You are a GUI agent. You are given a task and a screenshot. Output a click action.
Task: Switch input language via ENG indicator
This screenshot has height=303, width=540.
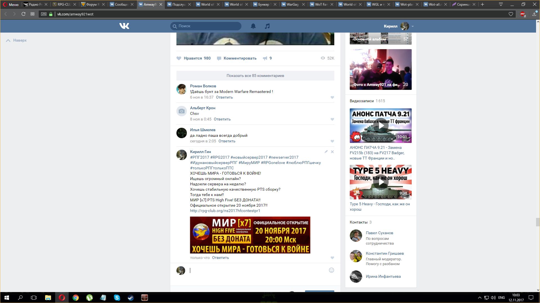(501, 298)
